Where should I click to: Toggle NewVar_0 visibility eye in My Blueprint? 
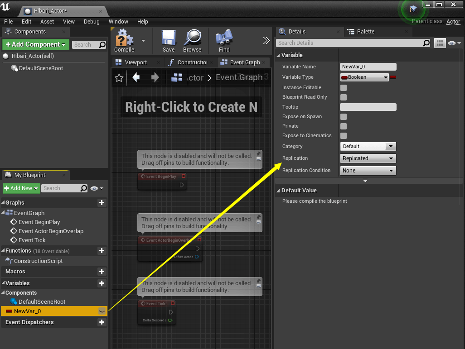[x=102, y=311]
